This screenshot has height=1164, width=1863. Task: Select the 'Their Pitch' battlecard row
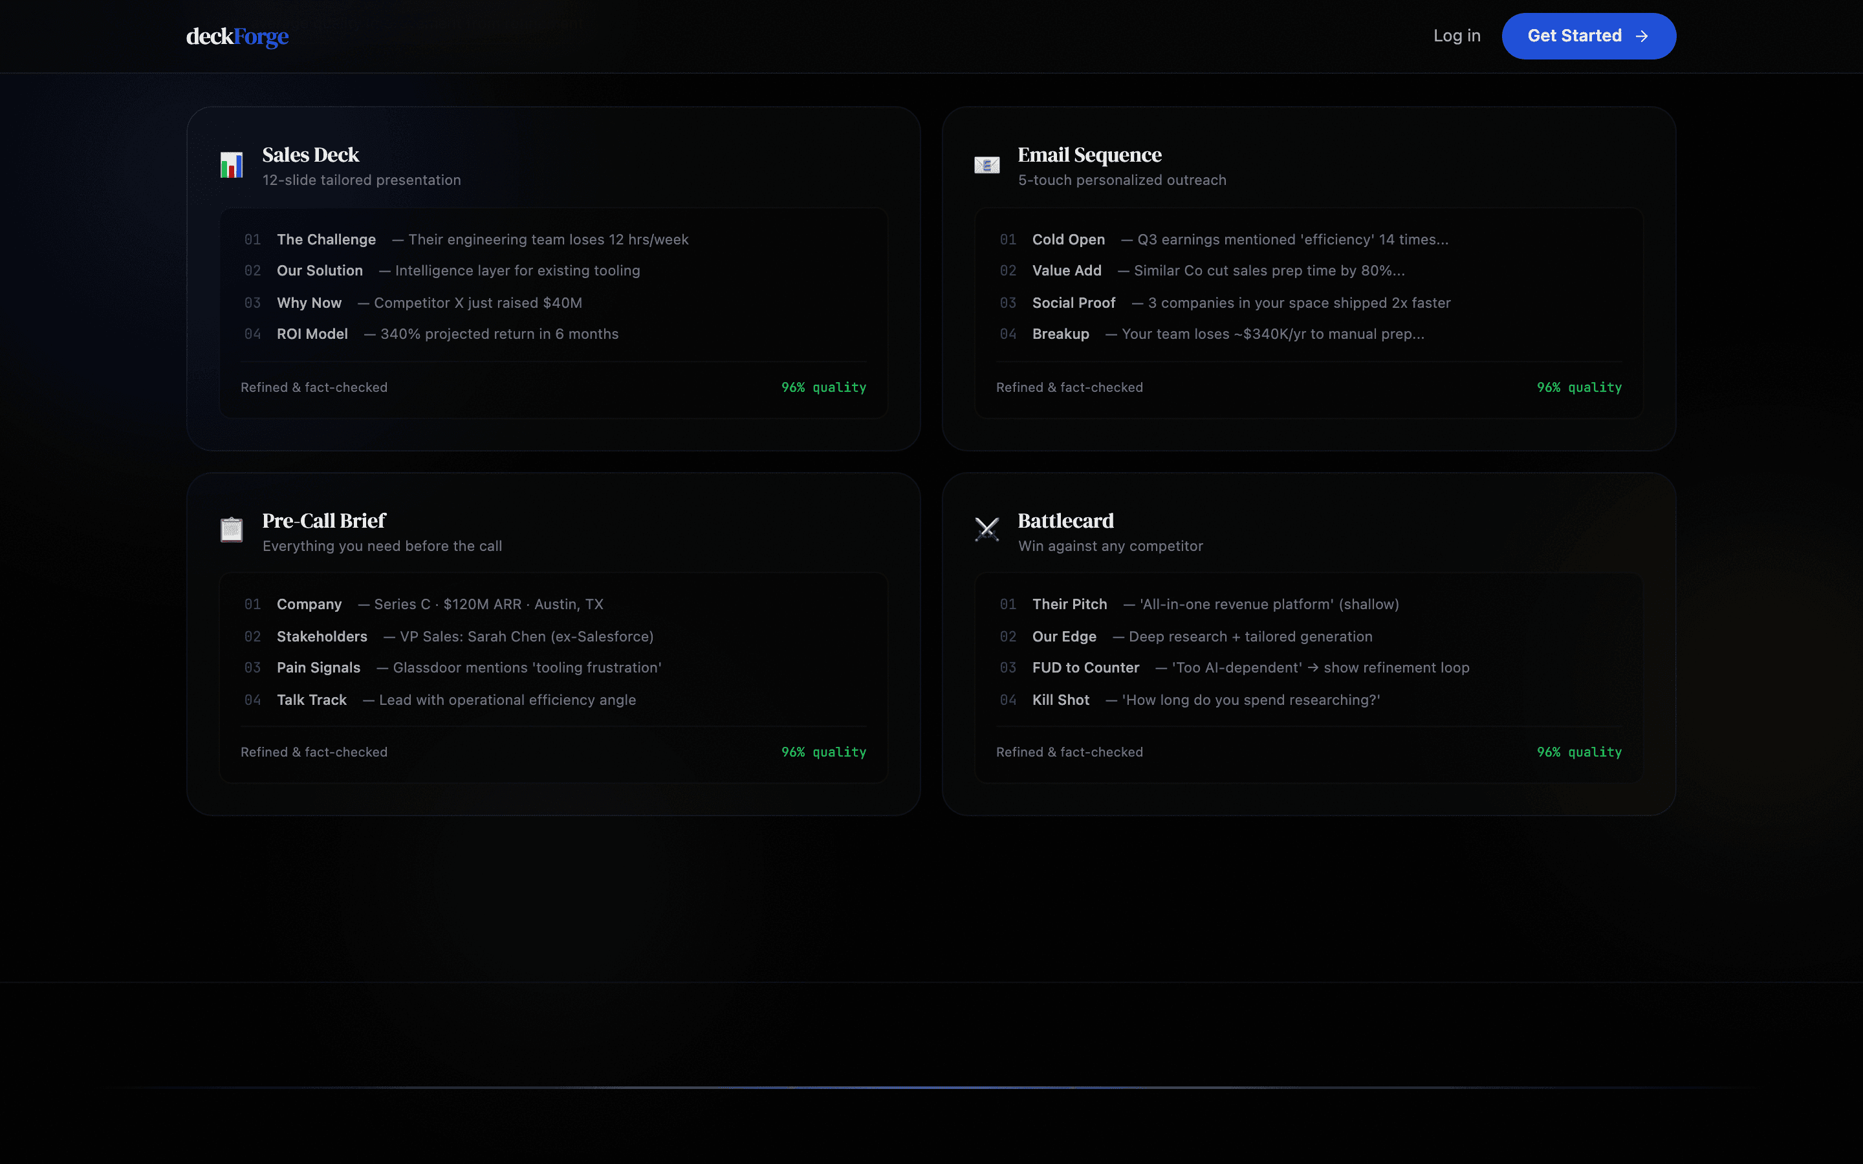tap(1309, 605)
